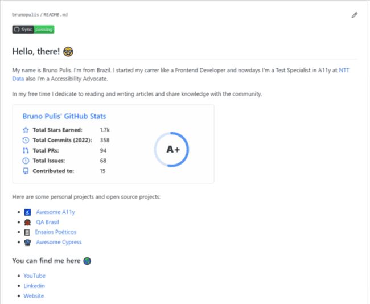Screen dimensions: 370x304
Task: Click the Total Commits (2022) label
Action: point(62,140)
